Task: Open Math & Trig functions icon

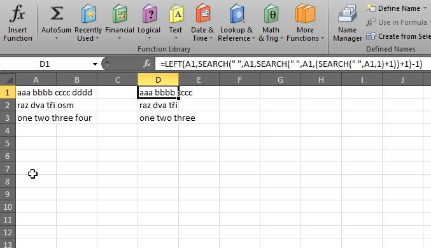Action: point(271,14)
